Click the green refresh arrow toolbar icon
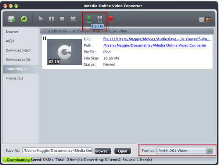The image size is (219, 165). point(24,19)
